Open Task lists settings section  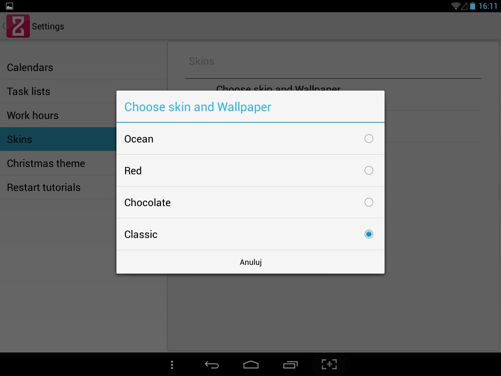tap(28, 92)
